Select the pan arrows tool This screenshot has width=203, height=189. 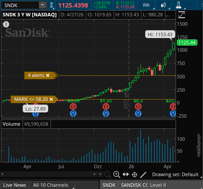[126, 174]
